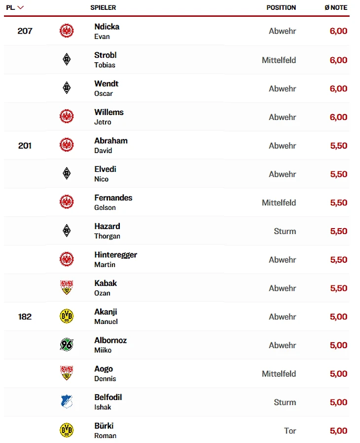Click Hannover 96 logo beside Albornoz

point(67,345)
